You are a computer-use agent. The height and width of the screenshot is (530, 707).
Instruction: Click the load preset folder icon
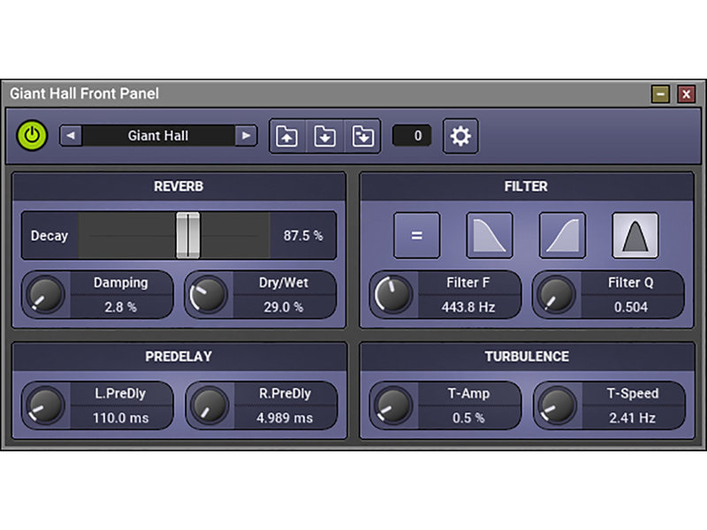[x=287, y=136]
